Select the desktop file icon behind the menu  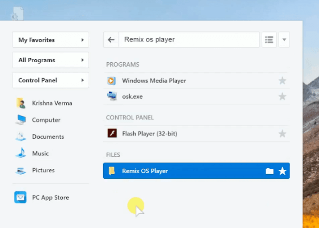(18, 13)
